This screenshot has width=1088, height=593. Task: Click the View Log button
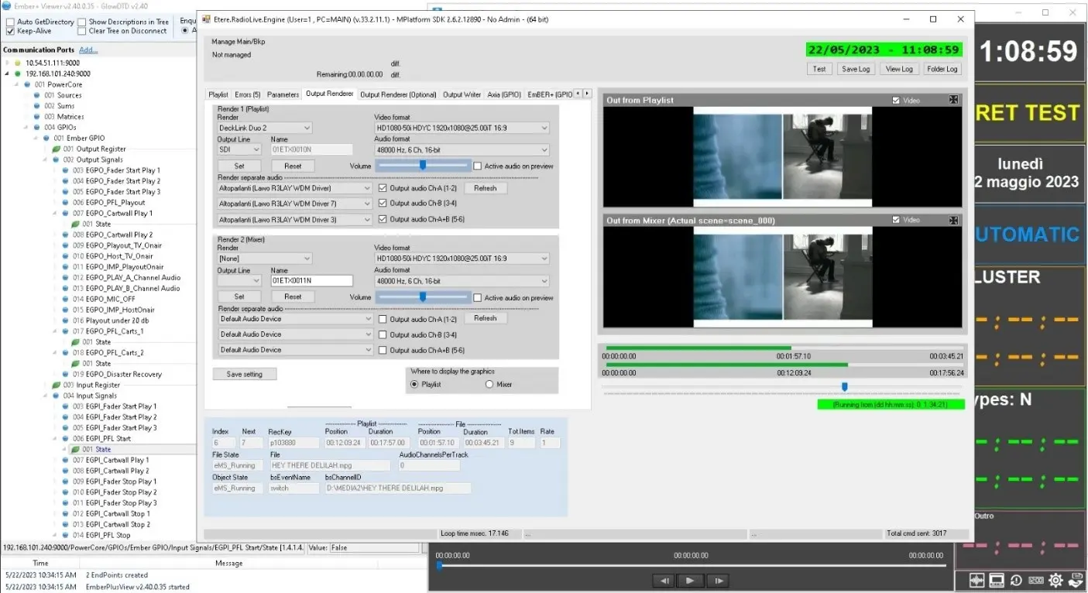[x=899, y=69]
